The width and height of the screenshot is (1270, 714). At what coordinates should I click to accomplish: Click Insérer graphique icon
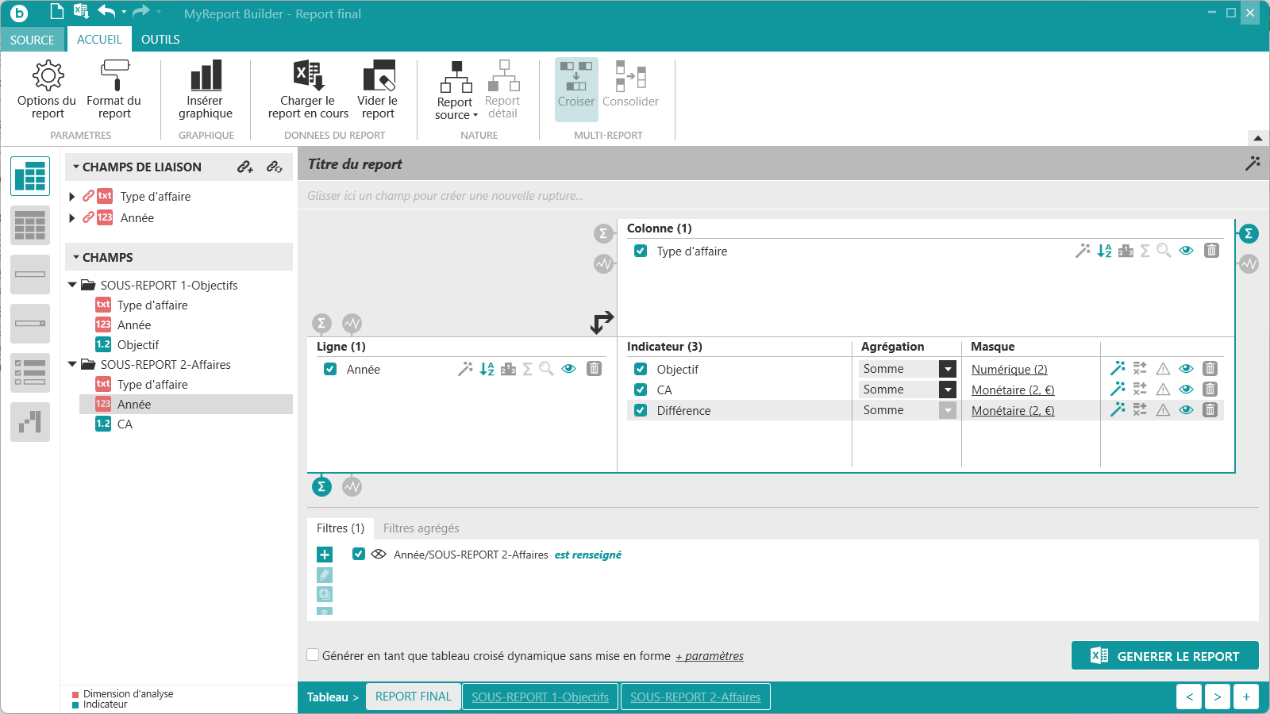click(206, 75)
